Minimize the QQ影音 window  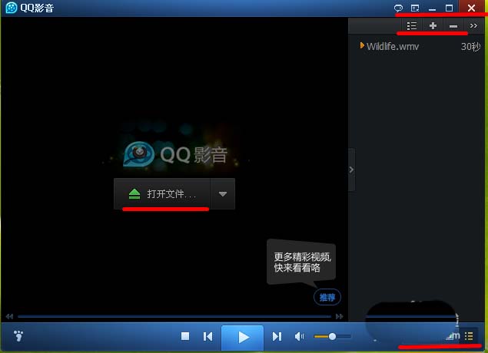(x=433, y=8)
